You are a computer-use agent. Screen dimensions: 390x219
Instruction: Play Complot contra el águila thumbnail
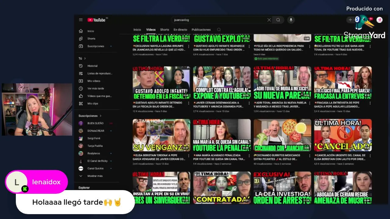(222, 83)
